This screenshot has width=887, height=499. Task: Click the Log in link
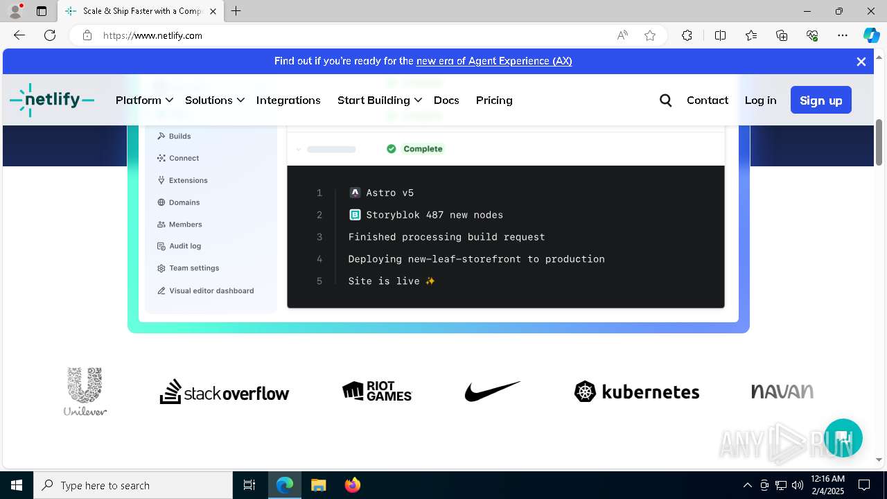coord(760,100)
